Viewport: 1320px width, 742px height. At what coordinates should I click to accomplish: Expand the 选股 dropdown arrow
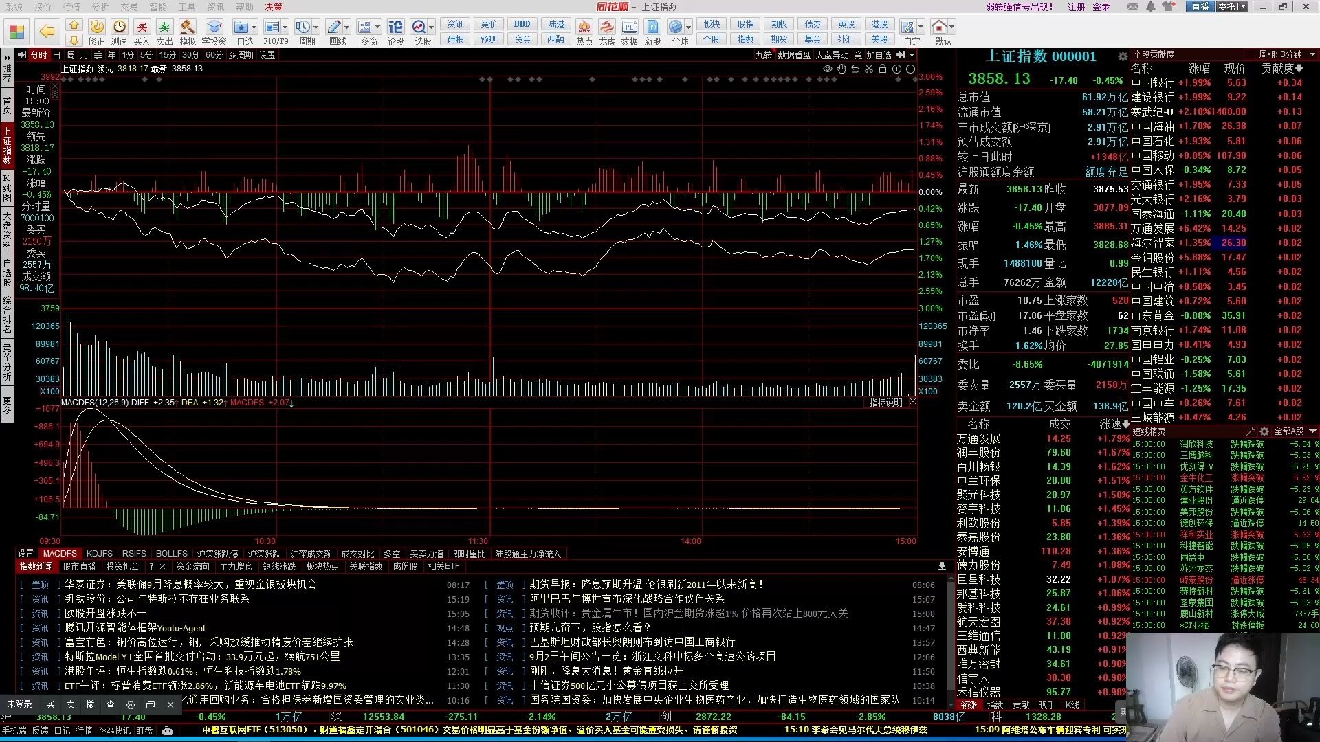point(432,27)
